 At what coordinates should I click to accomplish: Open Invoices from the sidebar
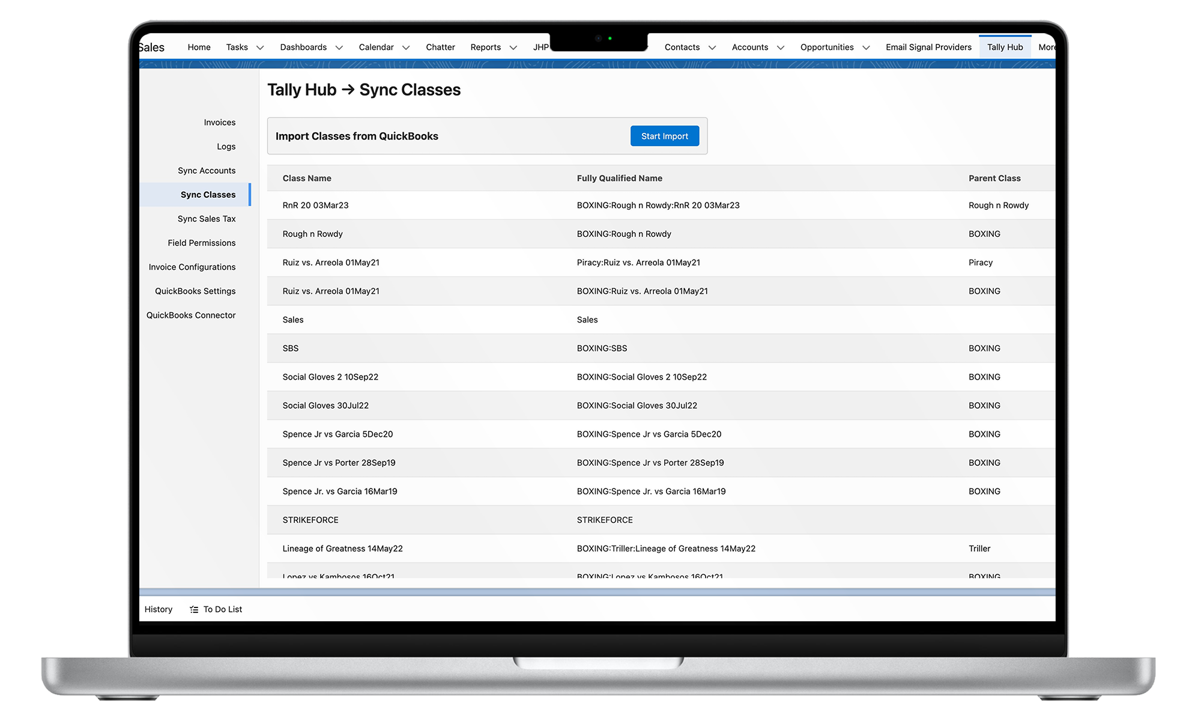pos(219,122)
